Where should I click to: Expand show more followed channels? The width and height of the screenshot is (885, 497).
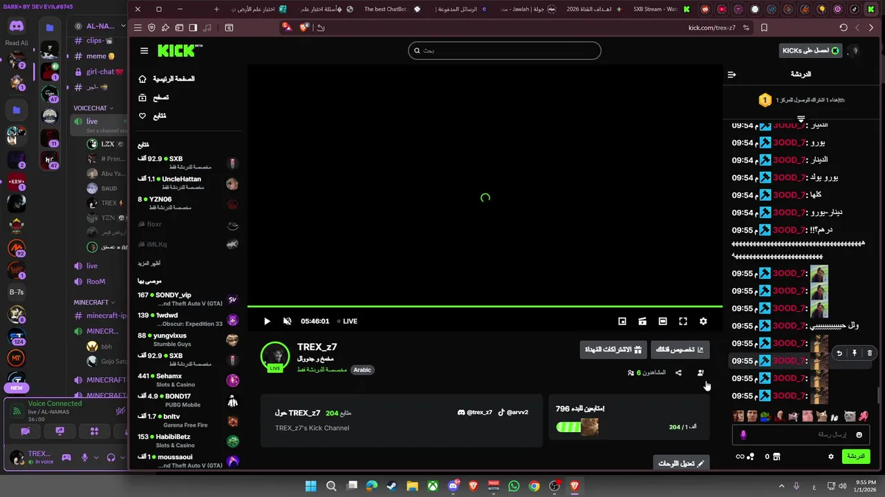tap(149, 264)
